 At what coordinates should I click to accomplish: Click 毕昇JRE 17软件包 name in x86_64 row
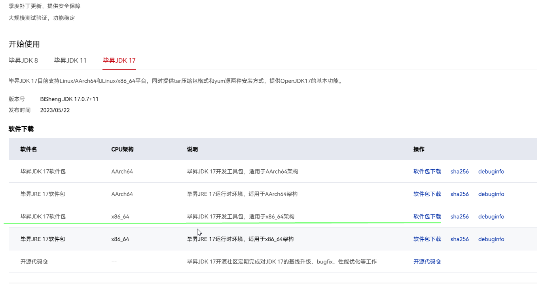[43, 239]
